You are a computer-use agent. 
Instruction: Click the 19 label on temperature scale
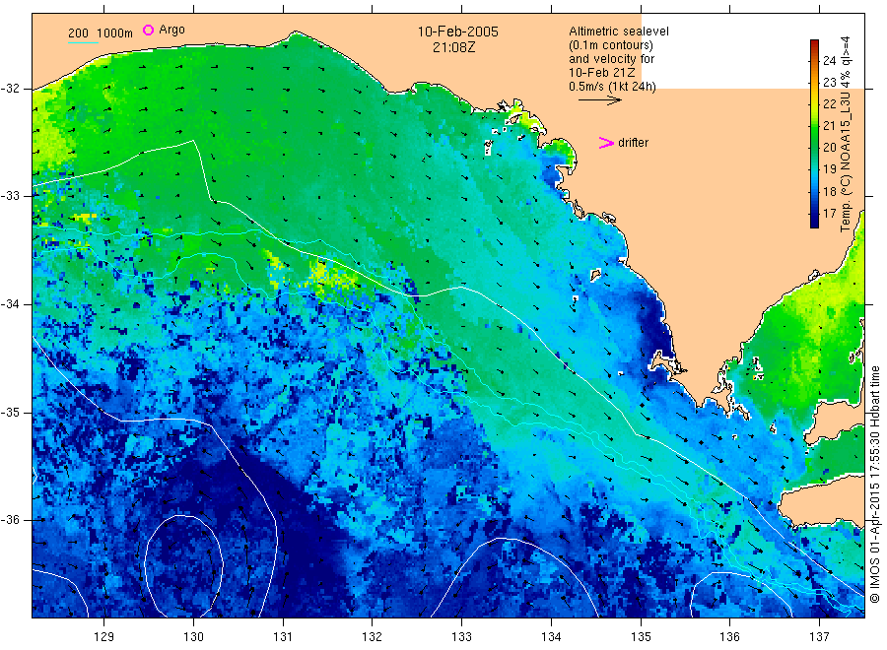point(829,169)
